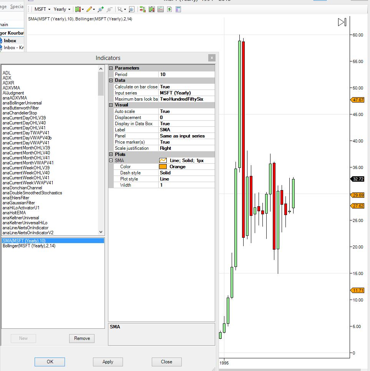Viewport: 370px width, 371px height.
Task: Click the 32.72 price marker
Action: click(x=357, y=179)
